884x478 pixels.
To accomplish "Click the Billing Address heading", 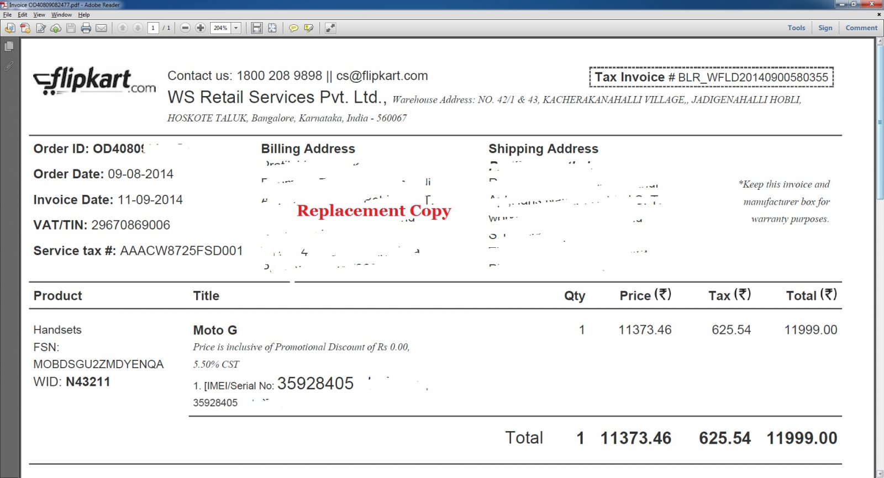I will coord(308,149).
